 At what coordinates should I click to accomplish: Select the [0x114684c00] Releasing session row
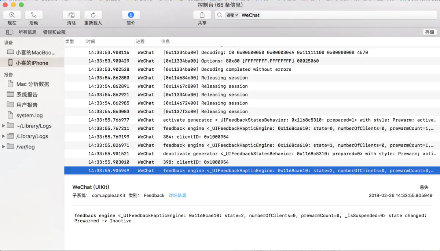click(x=252, y=78)
